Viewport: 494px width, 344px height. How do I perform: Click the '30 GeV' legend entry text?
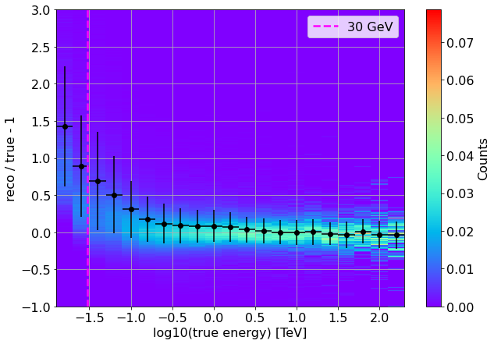pyautogui.click(x=370, y=27)
